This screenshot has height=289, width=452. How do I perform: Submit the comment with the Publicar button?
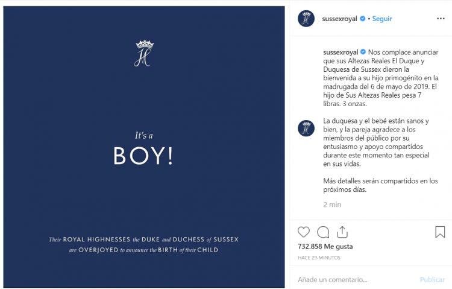(x=432, y=279)
